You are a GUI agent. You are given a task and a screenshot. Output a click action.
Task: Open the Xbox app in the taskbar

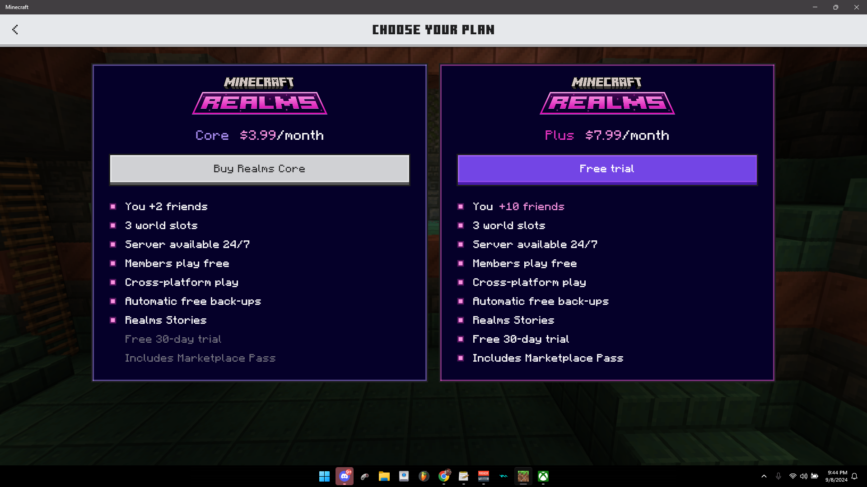coord(543,476)
